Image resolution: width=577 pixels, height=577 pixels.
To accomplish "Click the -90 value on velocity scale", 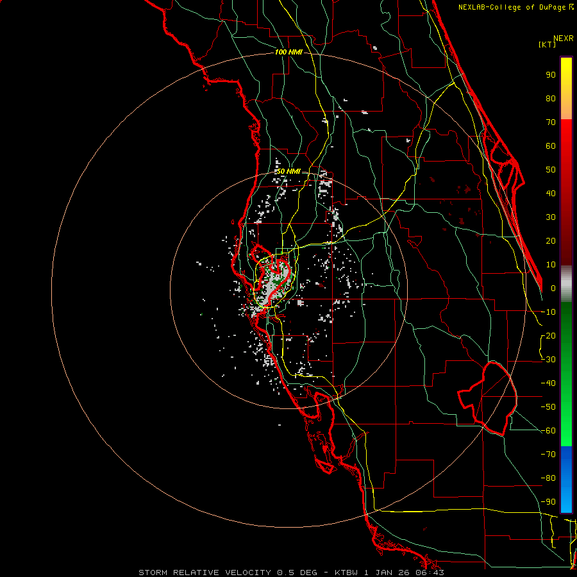I will [548, 502].
